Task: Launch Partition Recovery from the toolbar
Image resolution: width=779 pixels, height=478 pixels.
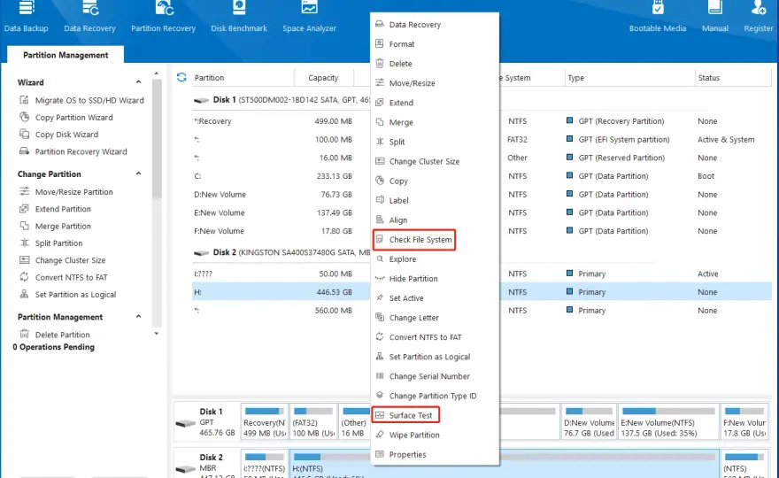Action: point(163,18)
